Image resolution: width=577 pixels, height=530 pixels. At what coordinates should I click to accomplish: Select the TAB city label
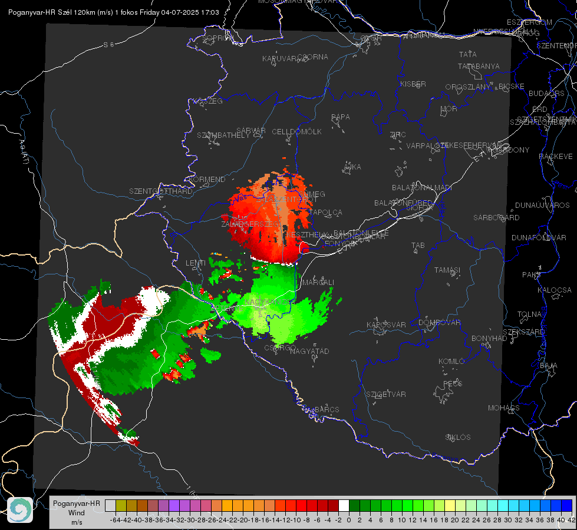tap(418, 246)
